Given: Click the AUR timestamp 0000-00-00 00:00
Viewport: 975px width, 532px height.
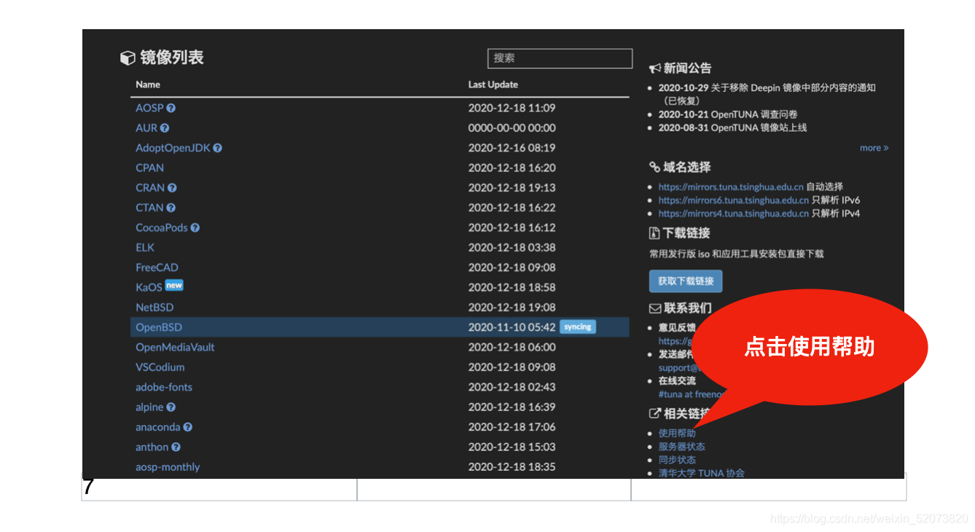Looking at the screenshot, I should pyautogui.click(x=512, y=128).
